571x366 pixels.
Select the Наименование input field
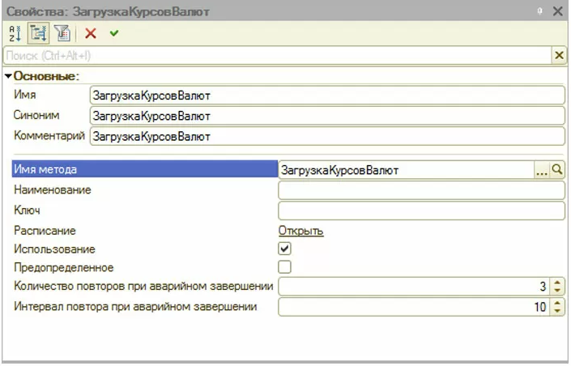coord(420,190)
